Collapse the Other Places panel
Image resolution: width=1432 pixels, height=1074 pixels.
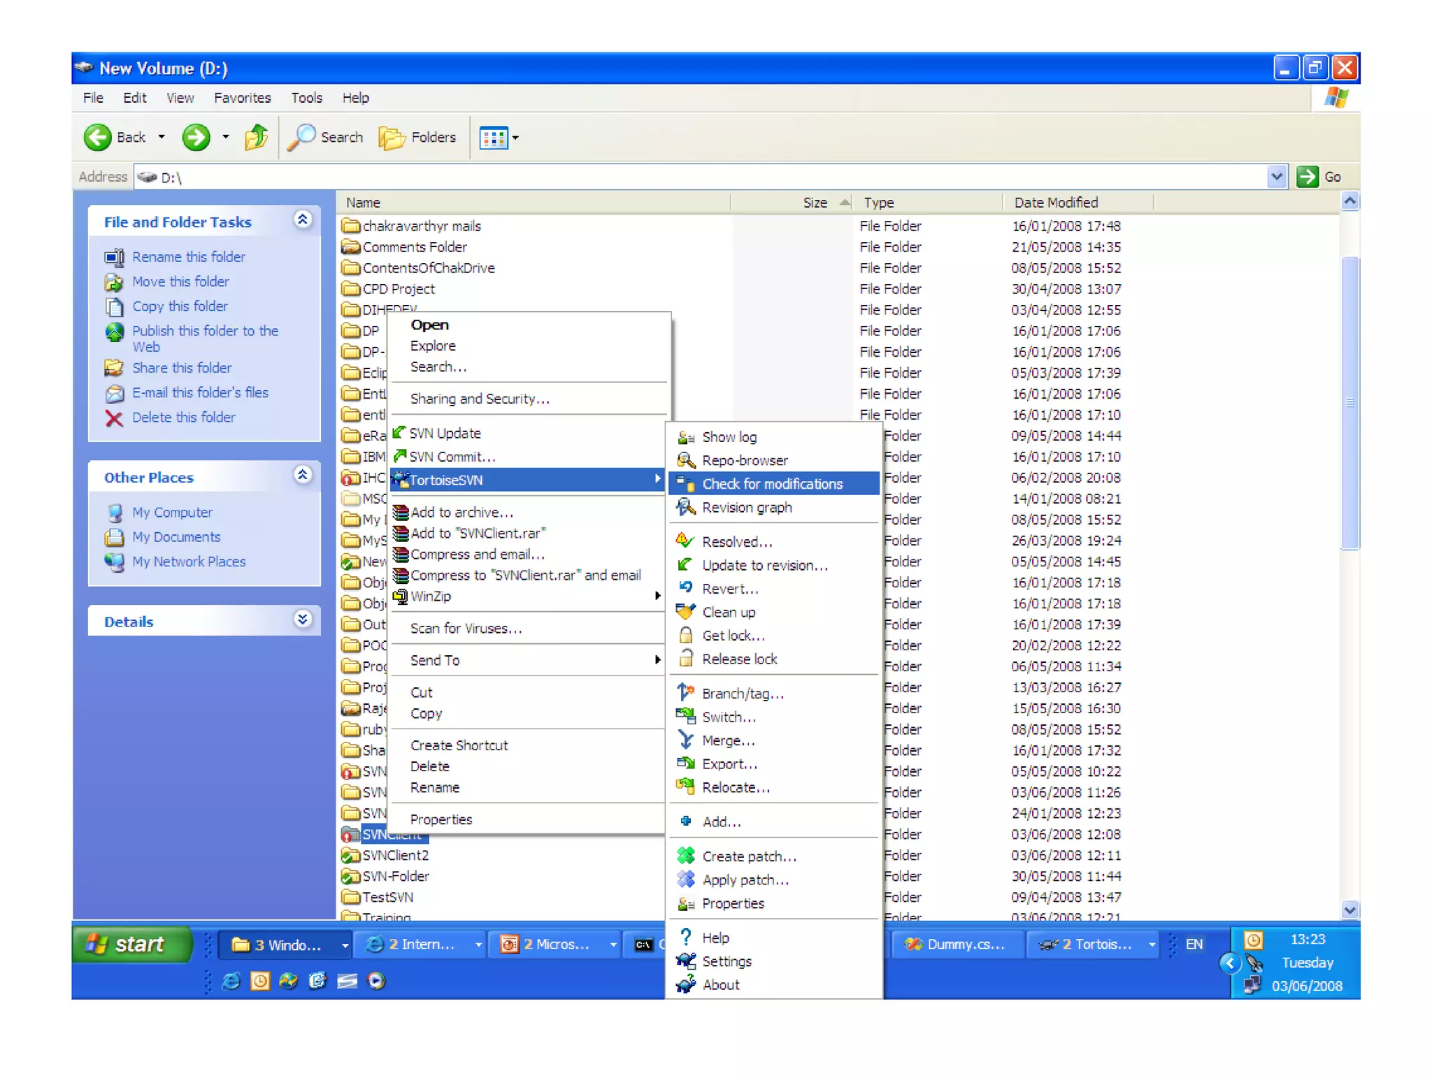click(x=302, y=476)
